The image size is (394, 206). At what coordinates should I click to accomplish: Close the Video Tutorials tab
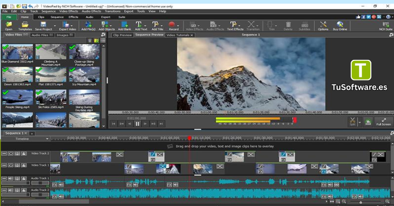click(x=192, y=35)
